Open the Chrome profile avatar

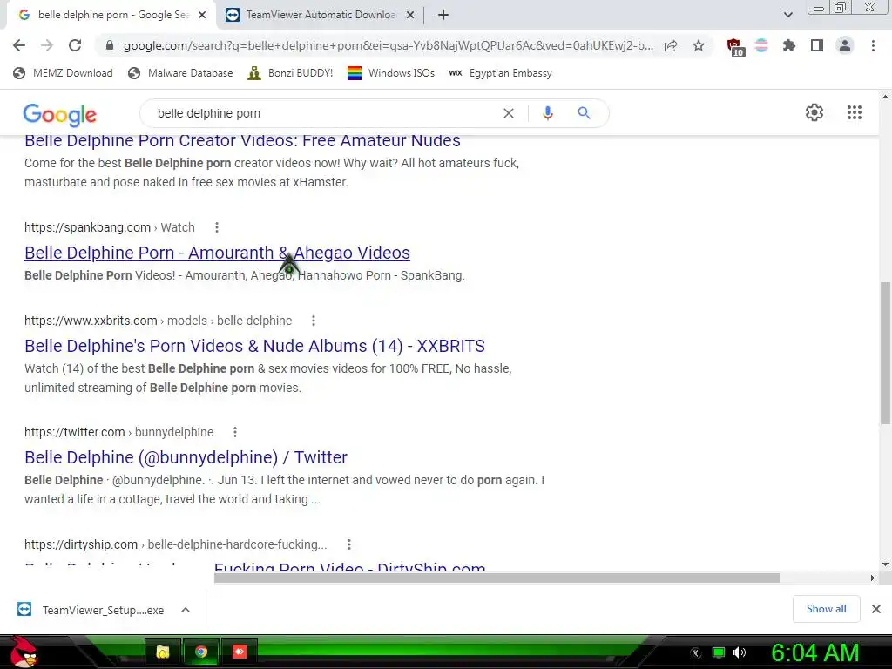845,45
